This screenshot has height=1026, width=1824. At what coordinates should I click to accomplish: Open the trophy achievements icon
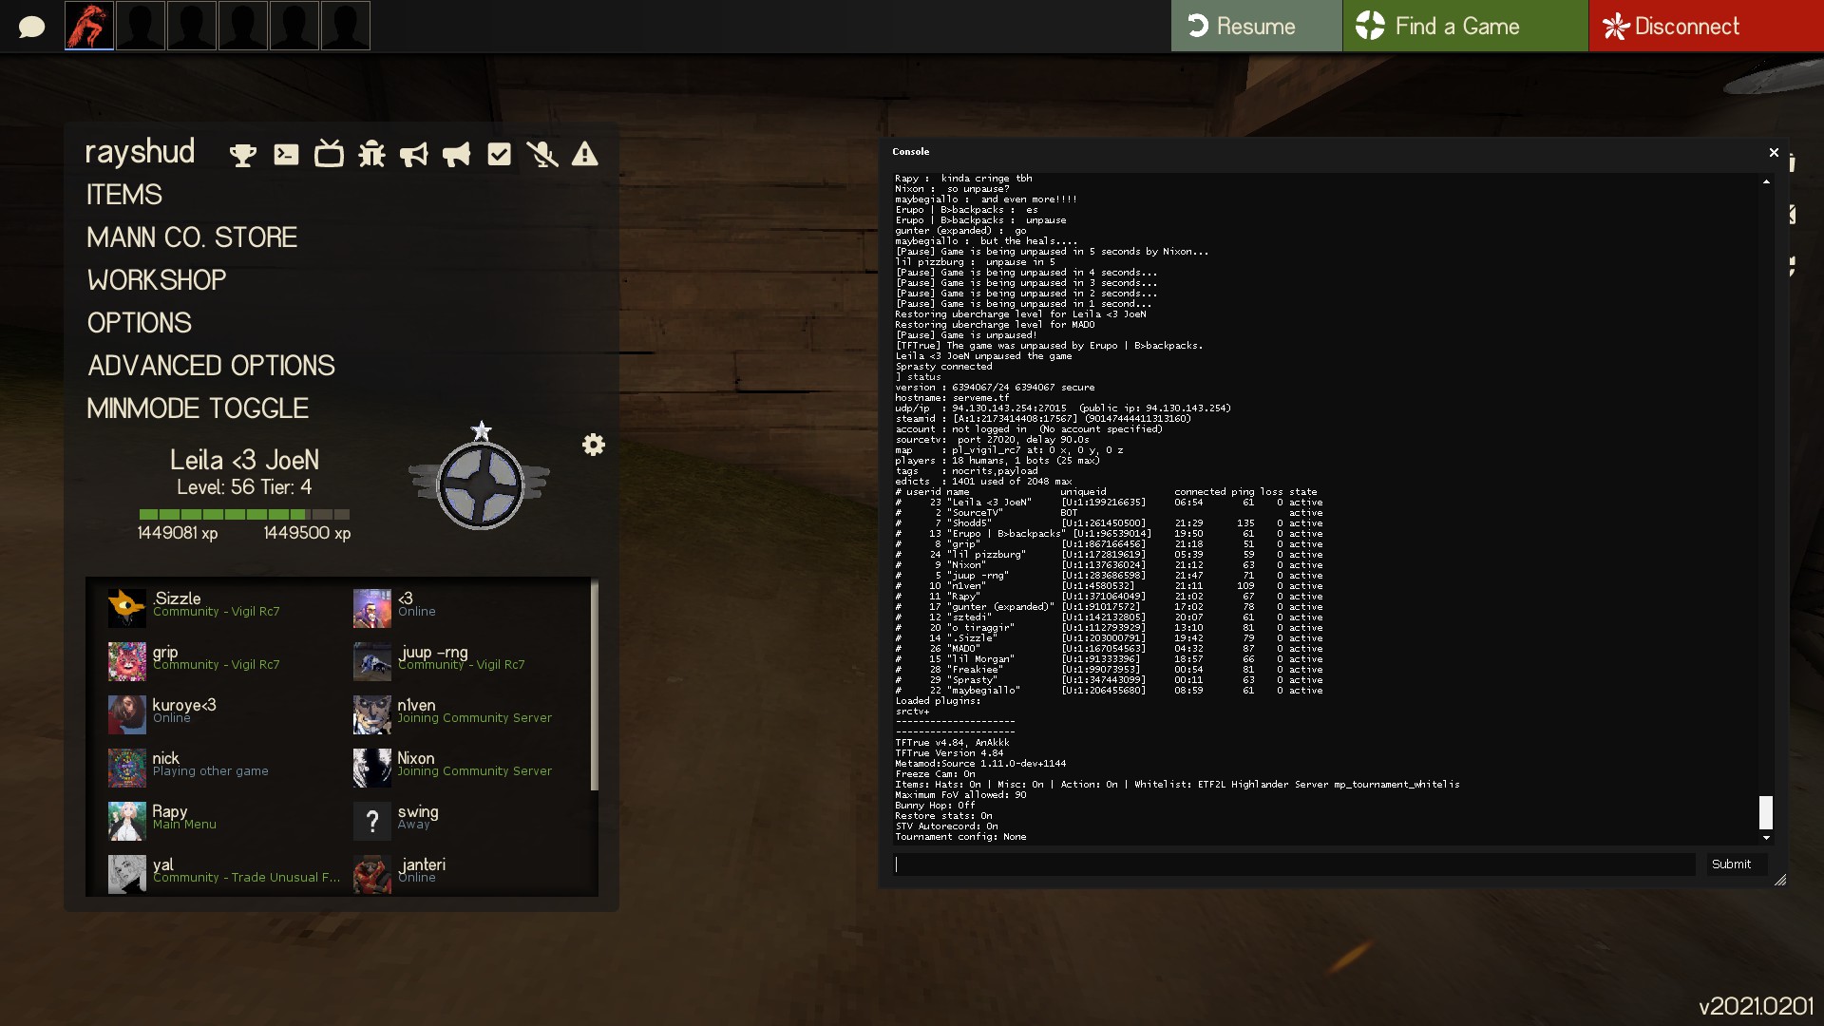243,154
